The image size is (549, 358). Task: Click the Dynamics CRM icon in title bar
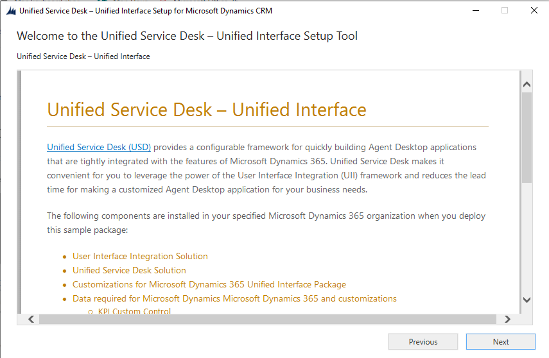(11, 11)
